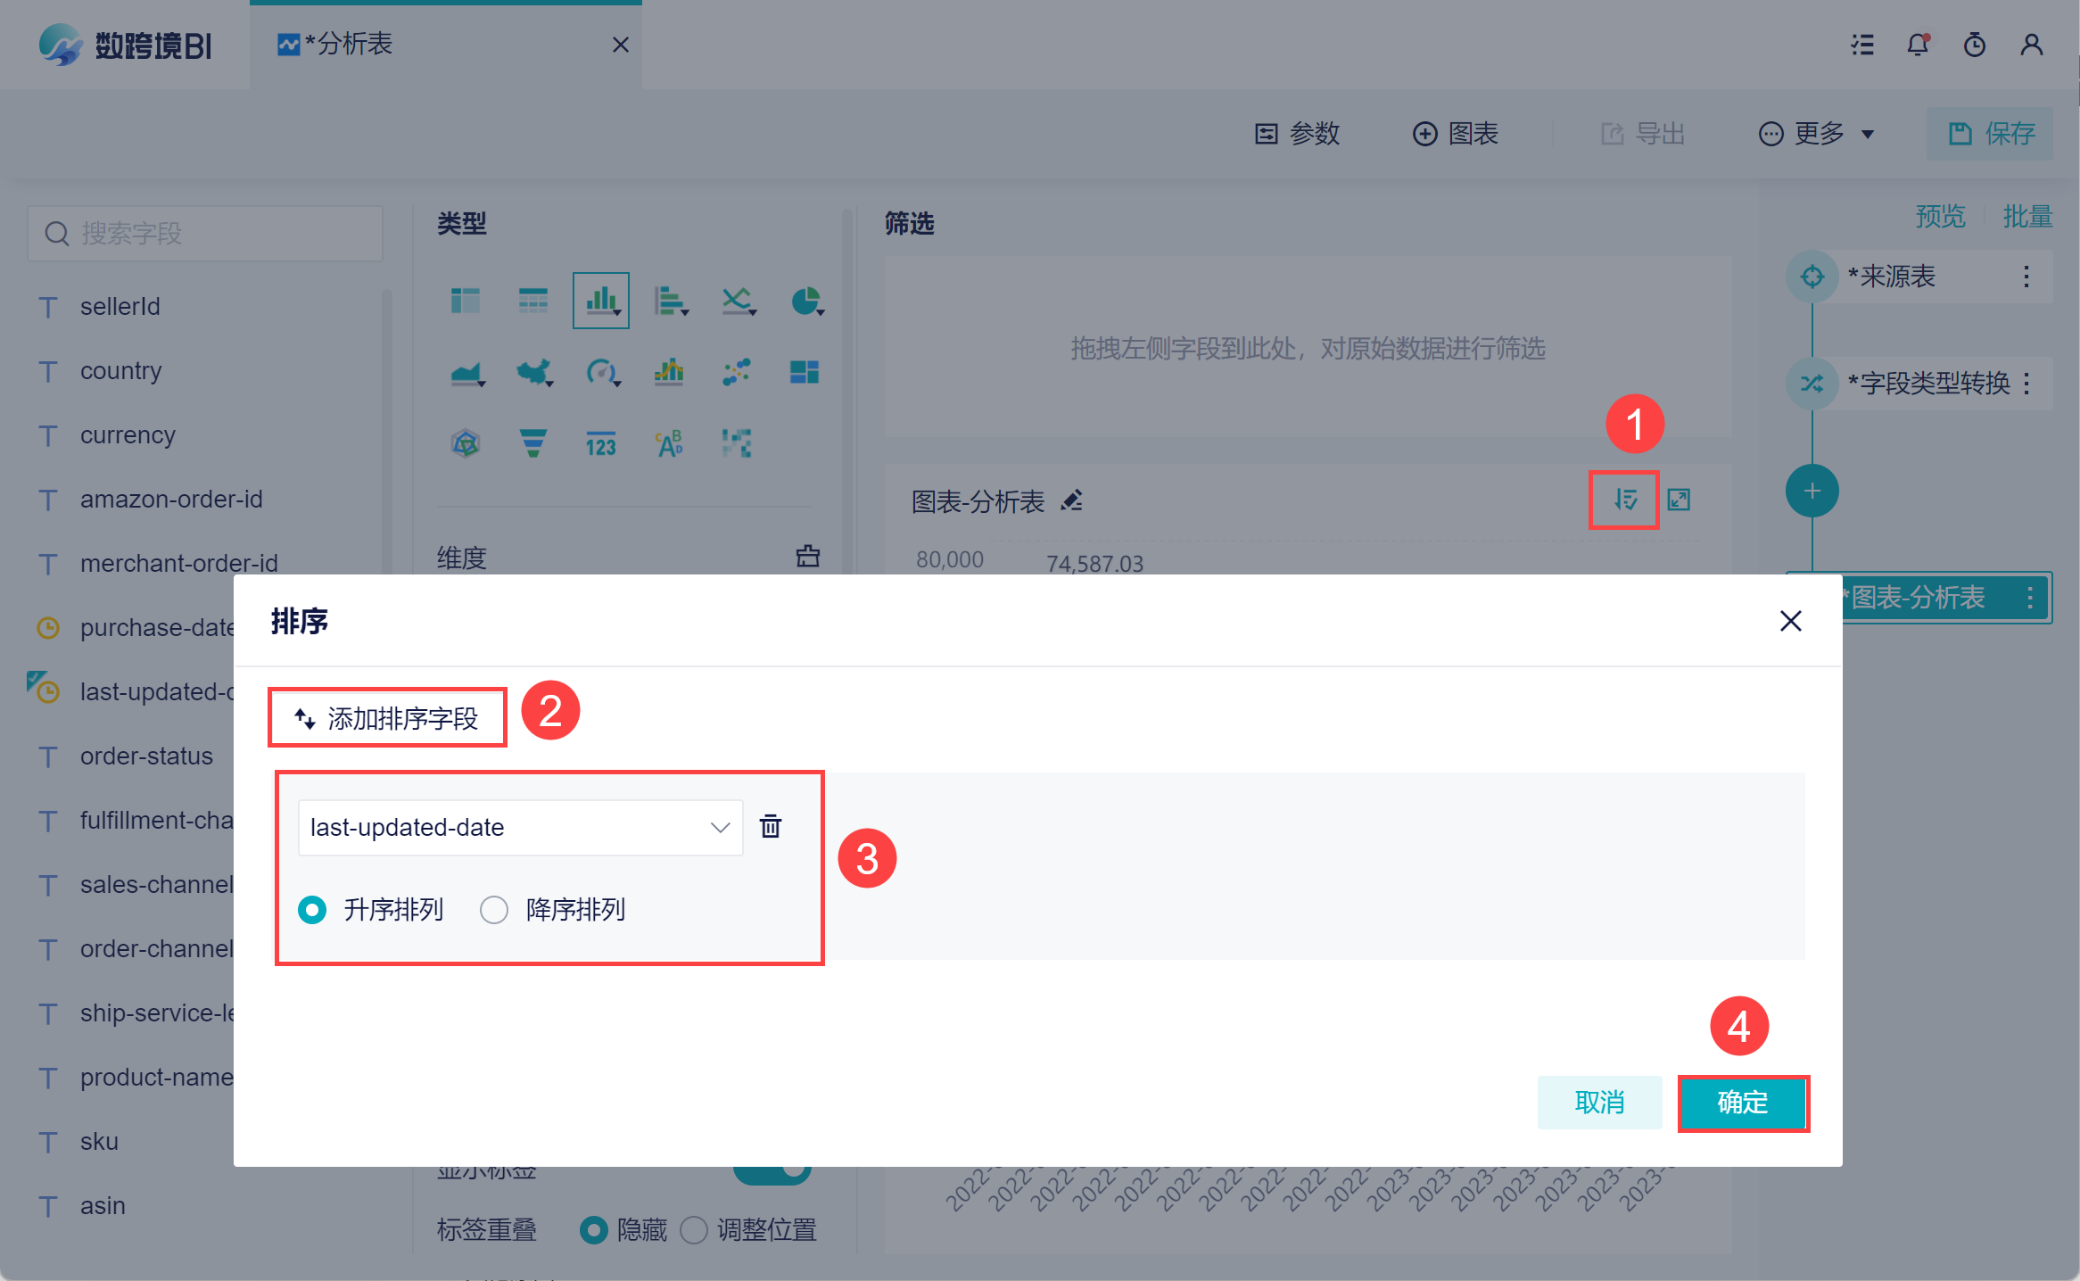Open the notifications bell icon

coord(1918,45)
